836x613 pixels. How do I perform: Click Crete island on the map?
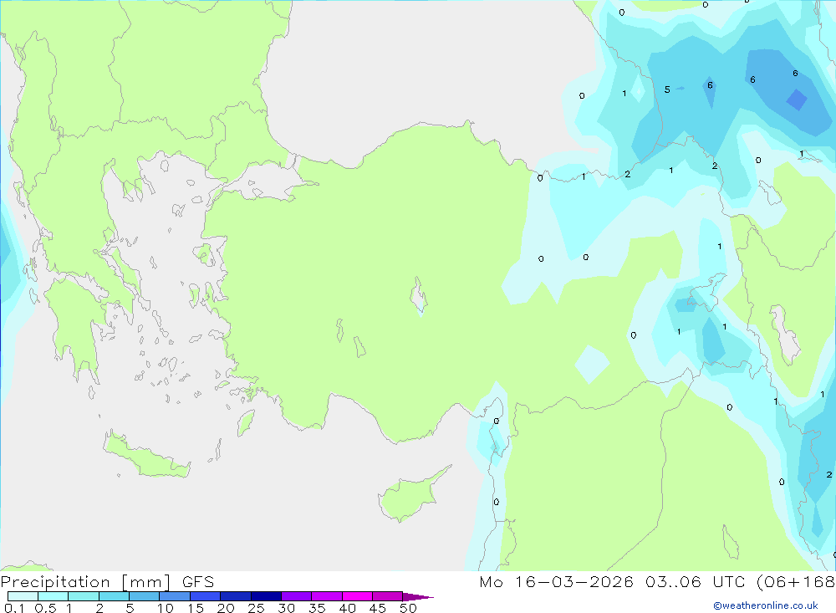[145, 456]
